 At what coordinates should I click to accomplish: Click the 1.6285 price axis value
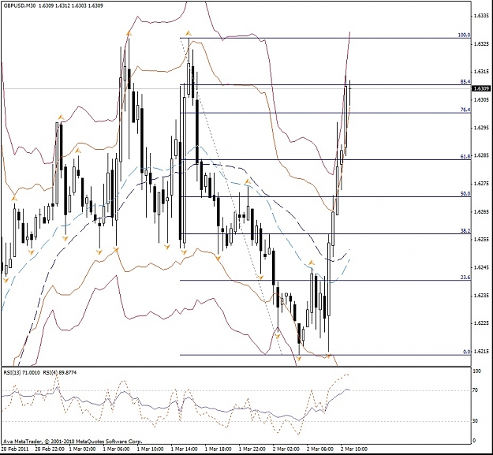[481, 155]
